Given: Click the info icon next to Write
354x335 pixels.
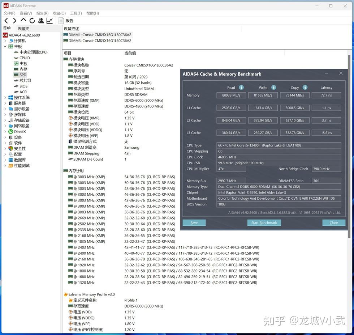Looking at the screenshot, I should point(274,88).
